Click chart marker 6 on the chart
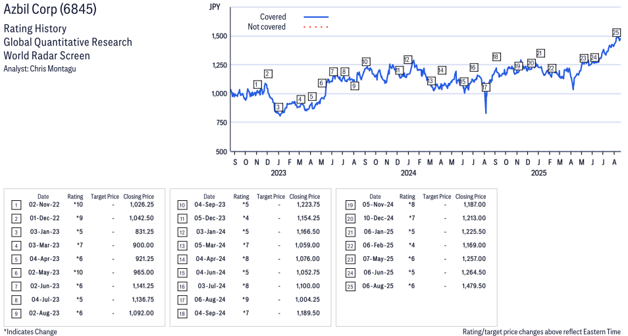Image resolution: width=628 pixels, height=336 pixels. pos(321,83)
